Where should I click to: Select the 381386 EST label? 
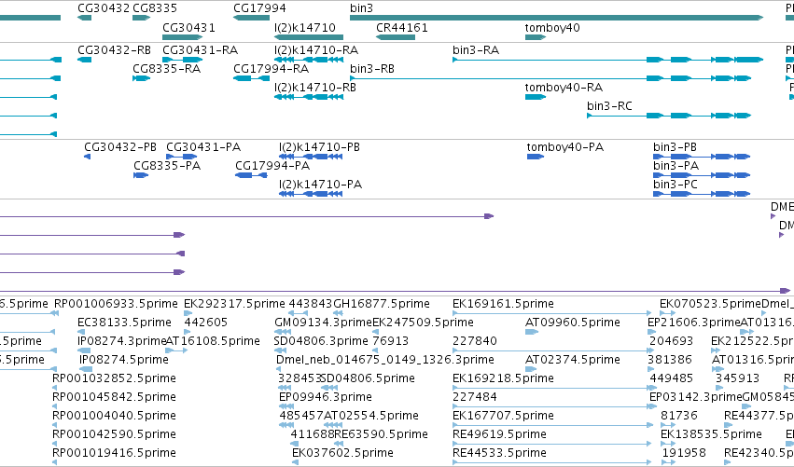(670, 360)
